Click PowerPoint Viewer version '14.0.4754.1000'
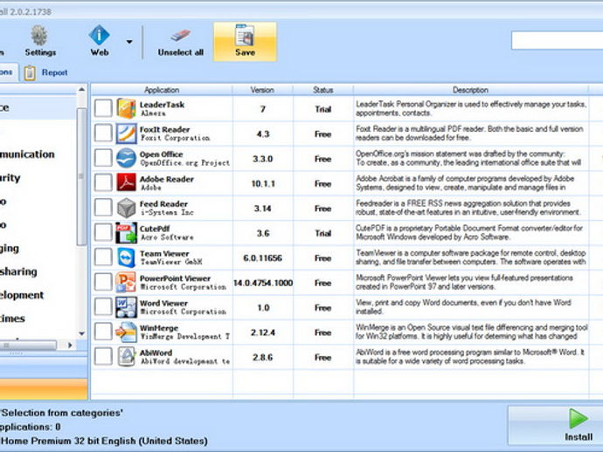603x452 pixels. pos(263,284)
